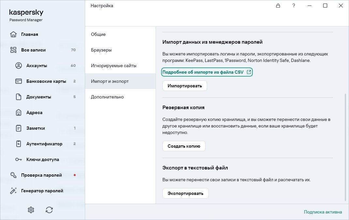
Task: Click the Подписка активна link
Action: click(x=323, y=212)
